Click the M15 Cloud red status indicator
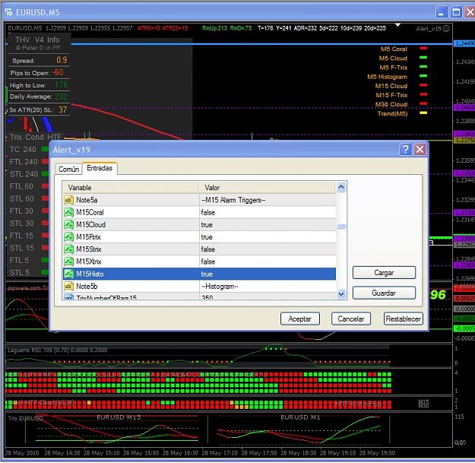This screenshot has height=463, width=475. (423, 85)
